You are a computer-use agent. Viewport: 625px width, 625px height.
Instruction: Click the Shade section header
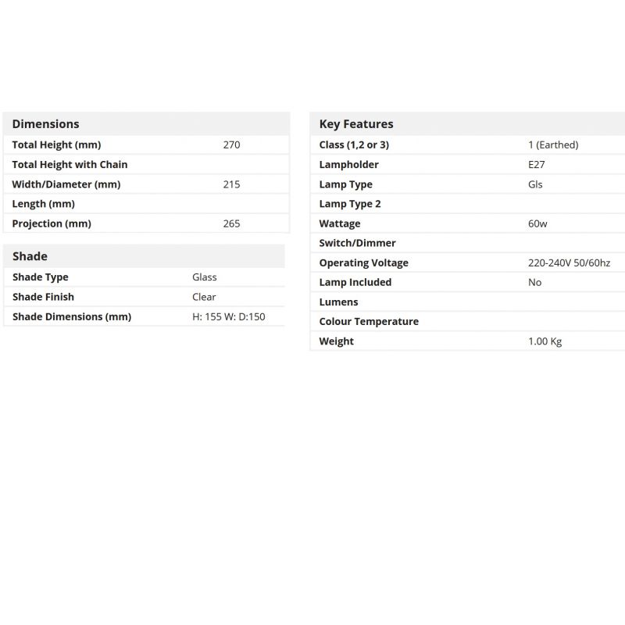30,256
